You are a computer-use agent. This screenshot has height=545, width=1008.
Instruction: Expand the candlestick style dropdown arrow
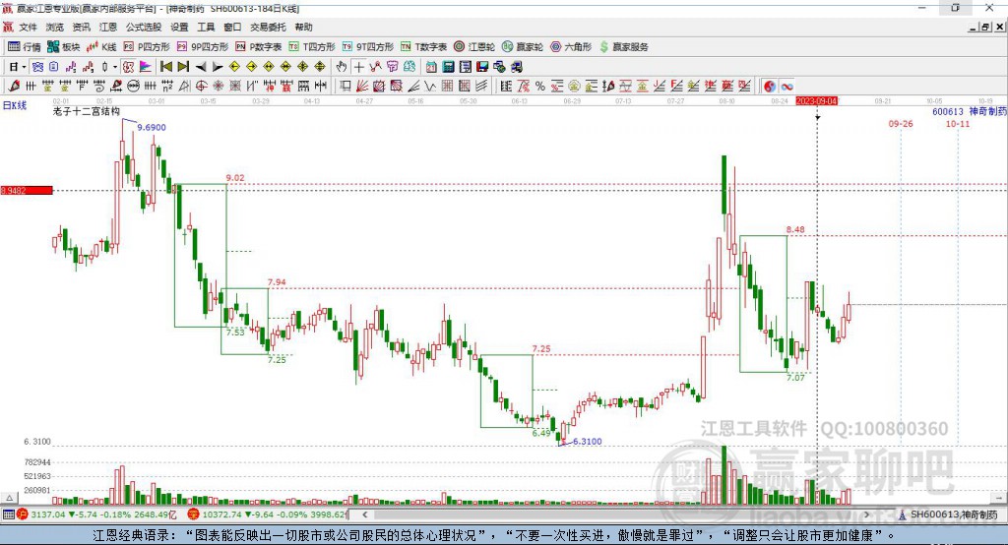(115, 67)
